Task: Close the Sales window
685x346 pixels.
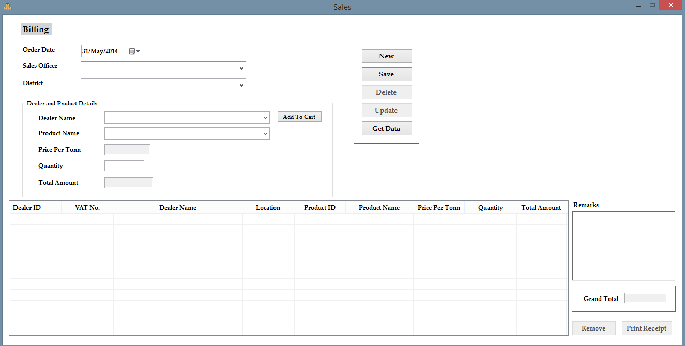Action: click(x=671, y=5)
